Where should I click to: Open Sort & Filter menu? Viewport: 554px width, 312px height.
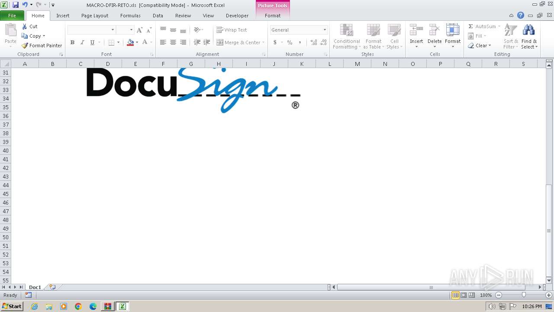511,36
